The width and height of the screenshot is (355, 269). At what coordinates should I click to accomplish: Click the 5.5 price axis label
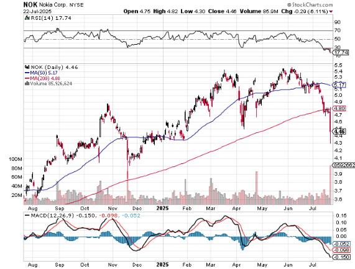[338, 65]
